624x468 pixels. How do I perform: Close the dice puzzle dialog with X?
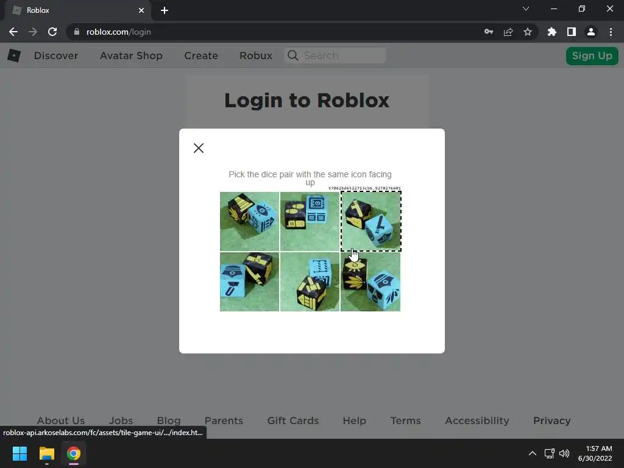pos(199,148)
